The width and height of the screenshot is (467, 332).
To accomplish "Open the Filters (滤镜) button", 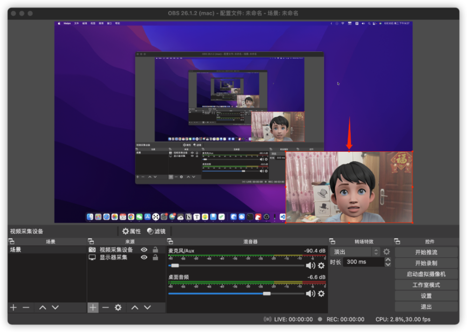I will [x=156, y=231].
